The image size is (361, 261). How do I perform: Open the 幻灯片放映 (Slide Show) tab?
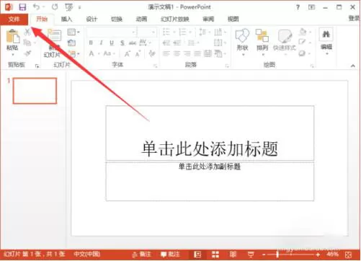(x=175, y=19)
